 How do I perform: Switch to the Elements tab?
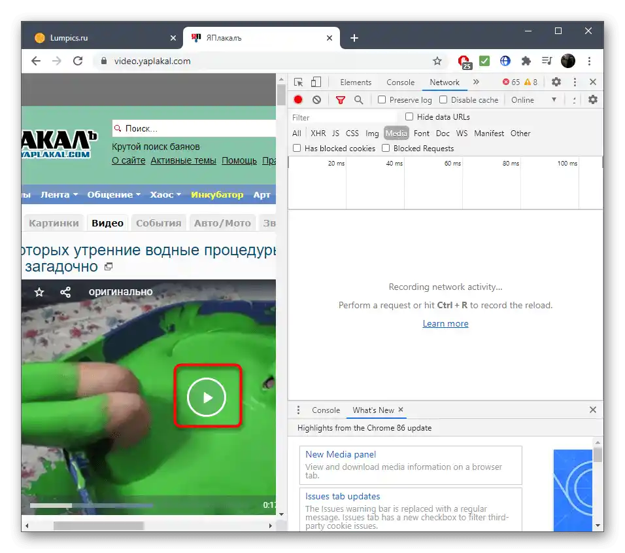point(356,82)
